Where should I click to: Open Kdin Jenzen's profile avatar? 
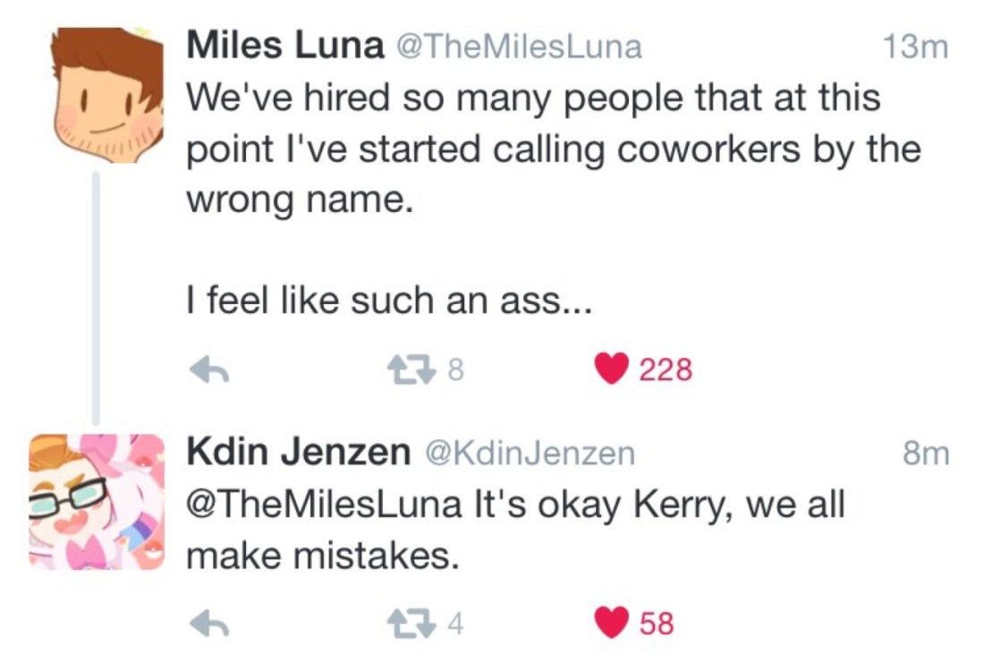coord(96,502)
